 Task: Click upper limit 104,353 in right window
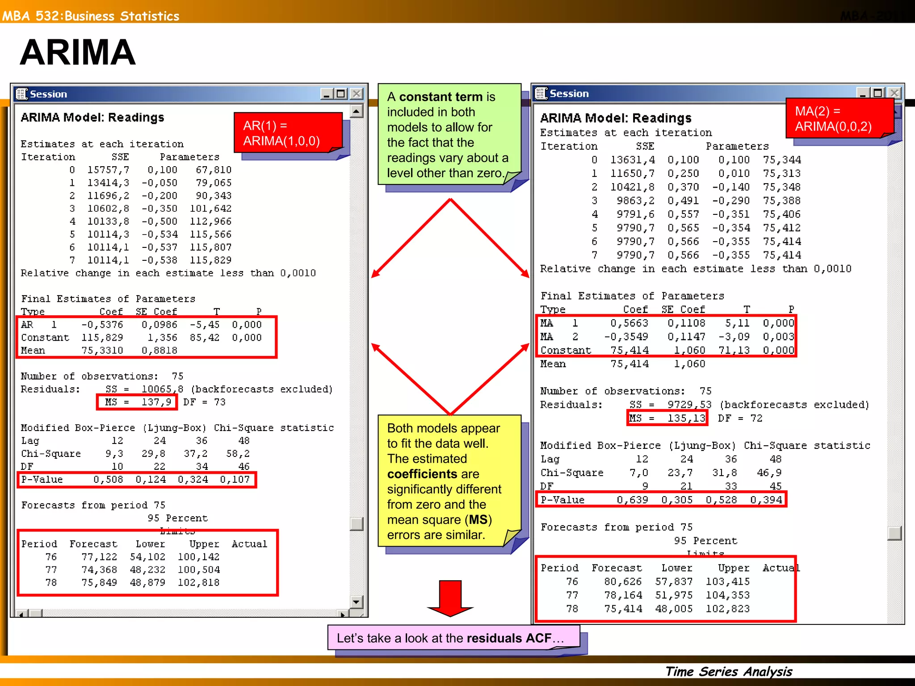(728, 595)
